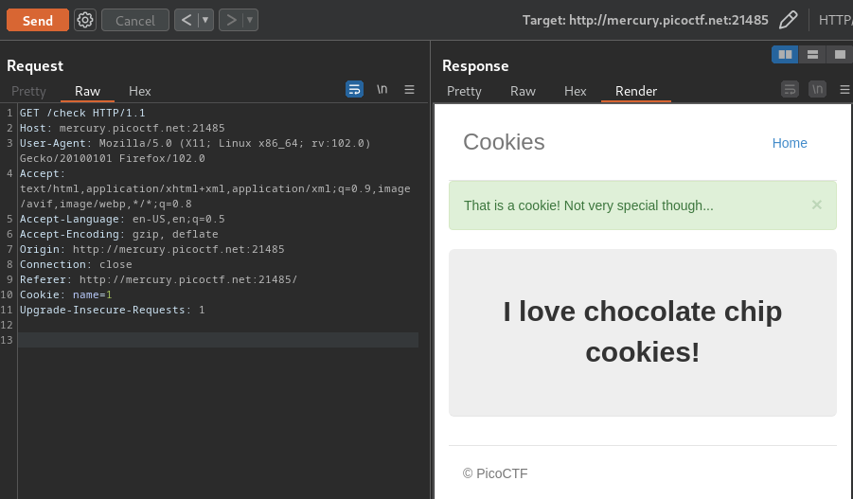Edit target with the pencil icon
This screenshot has width=853, height=499.
[789, 20]
